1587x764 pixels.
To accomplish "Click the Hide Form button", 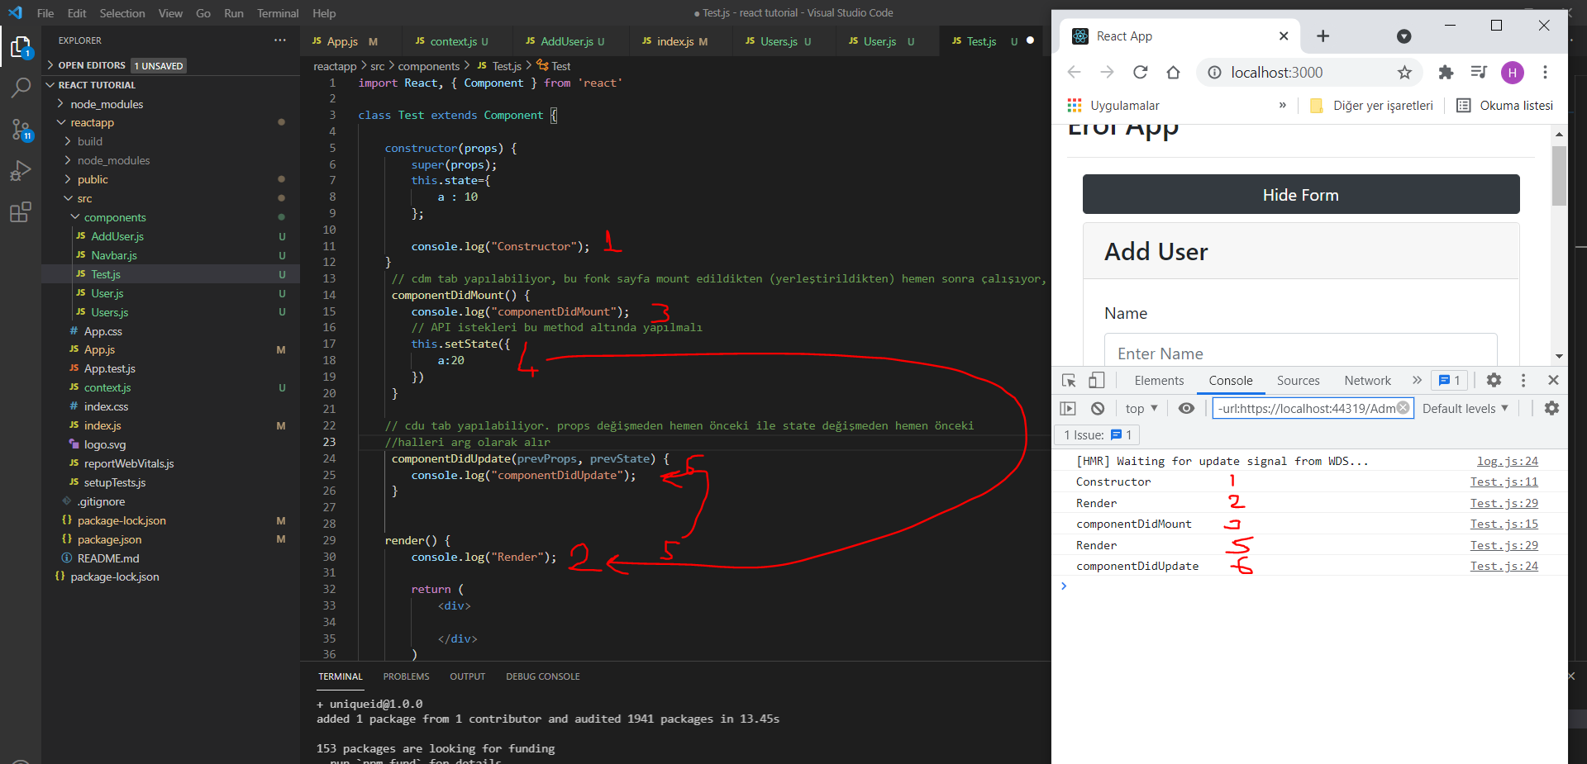I will coord(1300,194).
